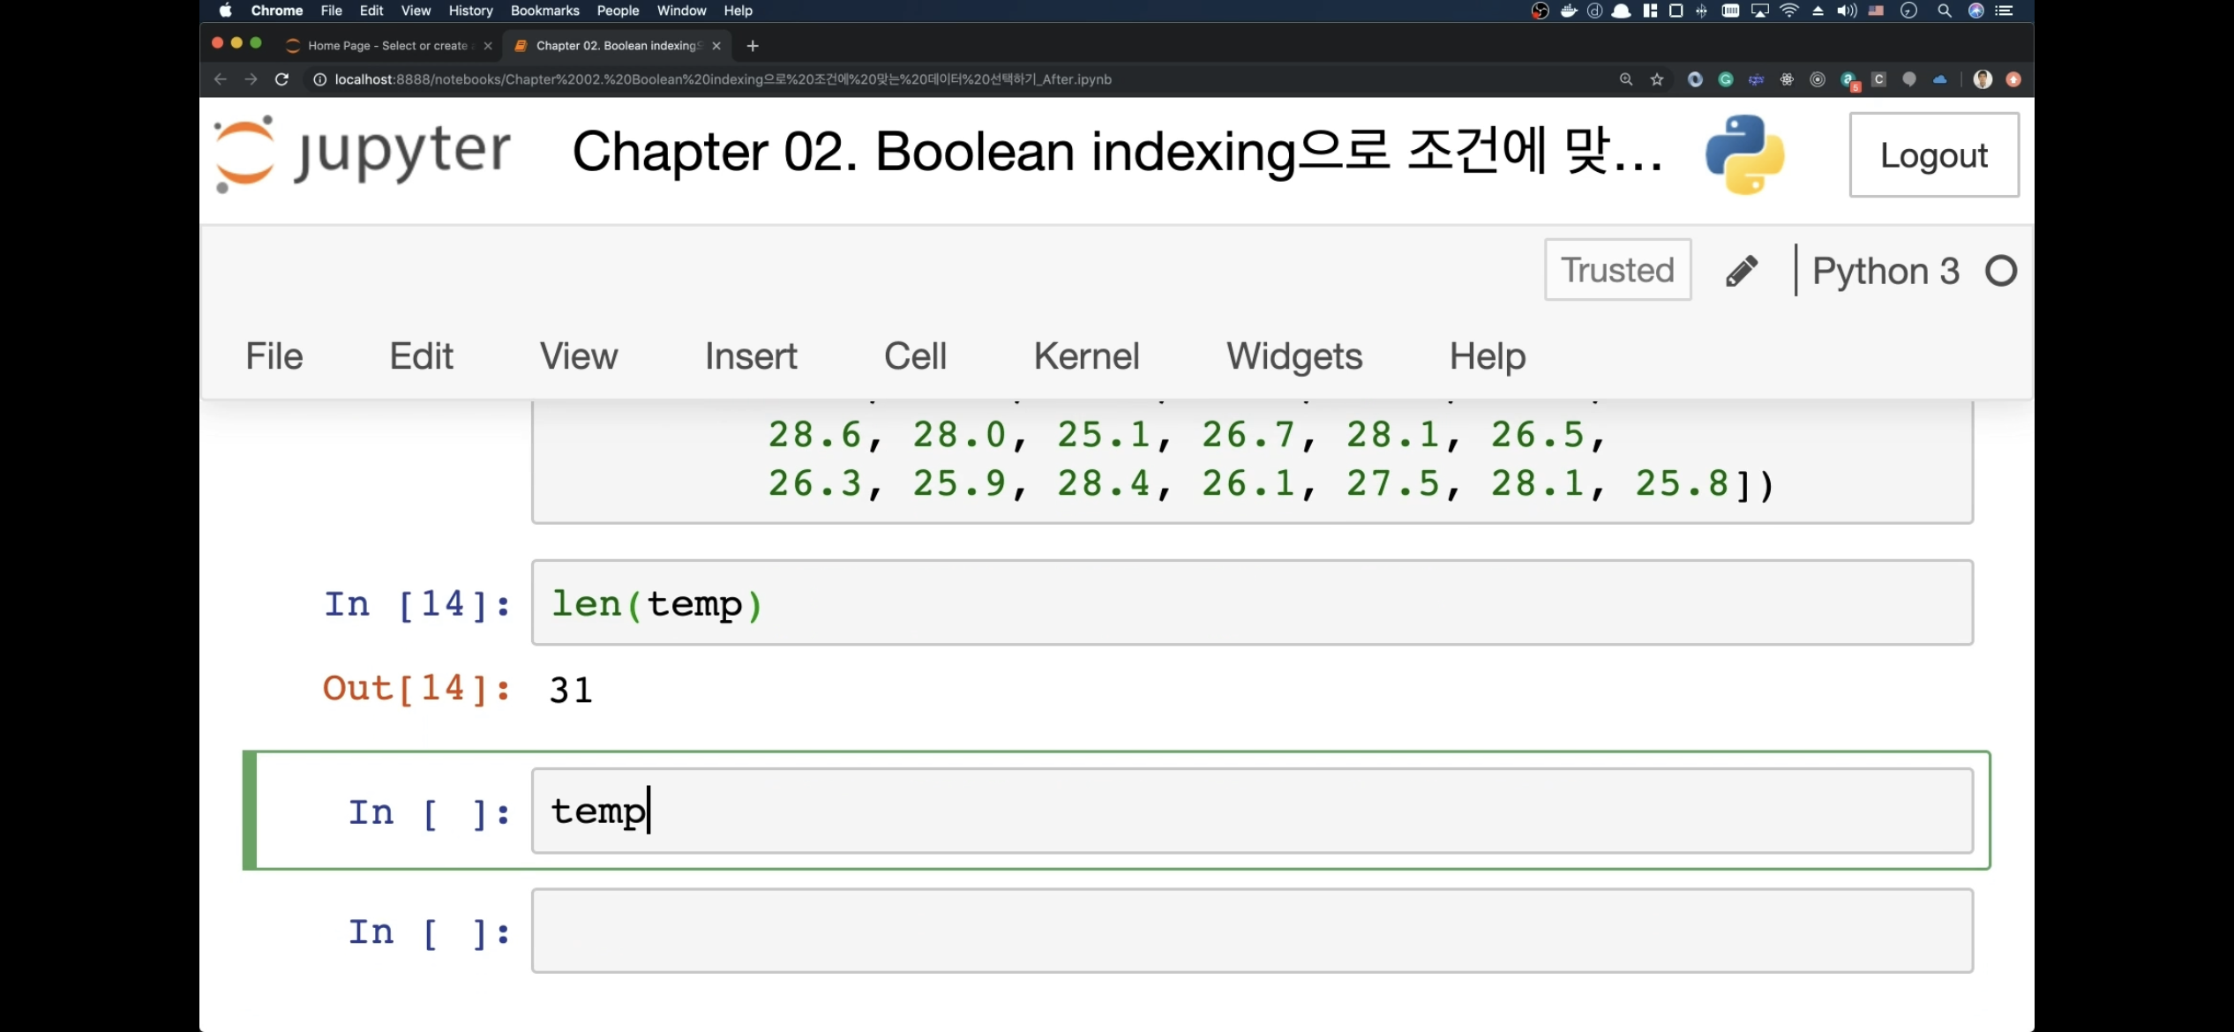Screen dimensions: 2234x1032
Task: Bookmark this page with the star icon
Action: click(1657, 79)
